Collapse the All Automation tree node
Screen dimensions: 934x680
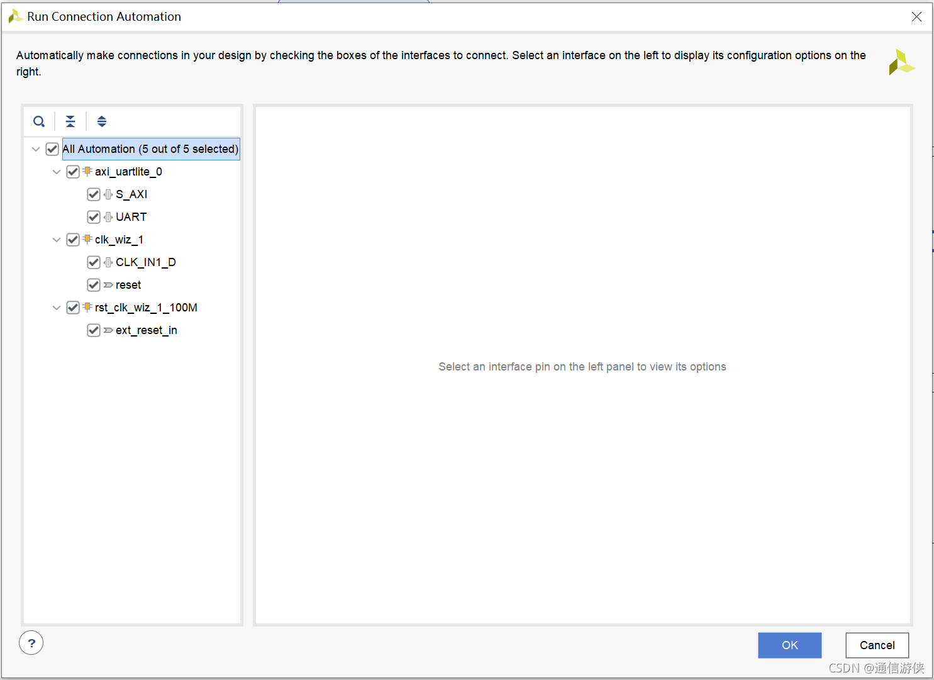(x=36, y=149)
